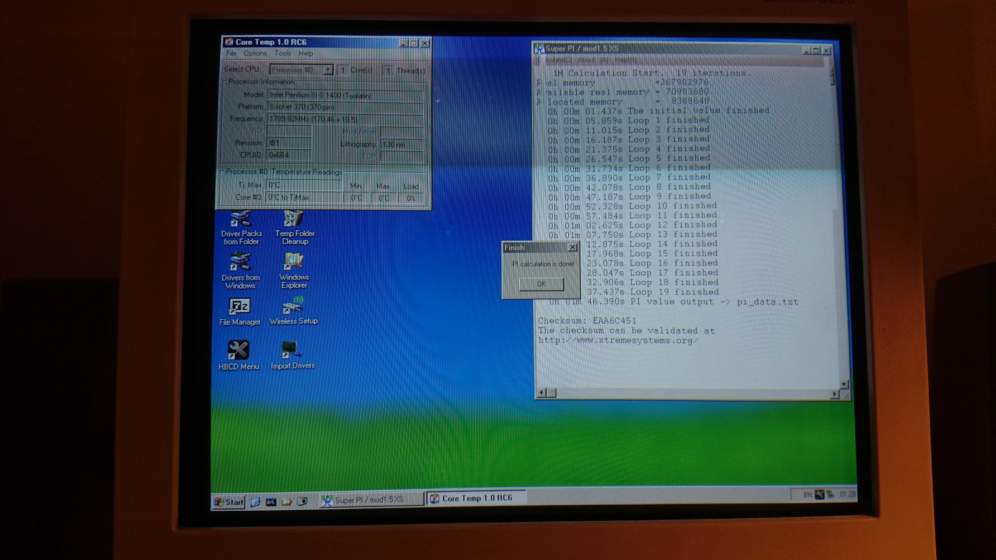Click the Tj. Max temperature field

[x=304, y=185]
